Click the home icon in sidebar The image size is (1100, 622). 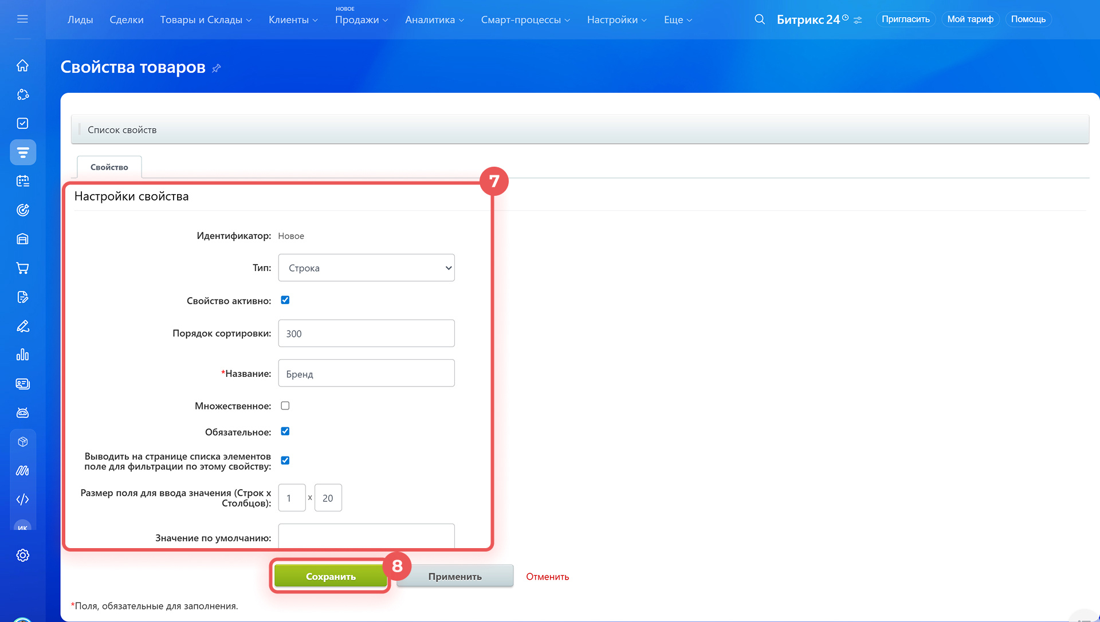tap(22, 65)
